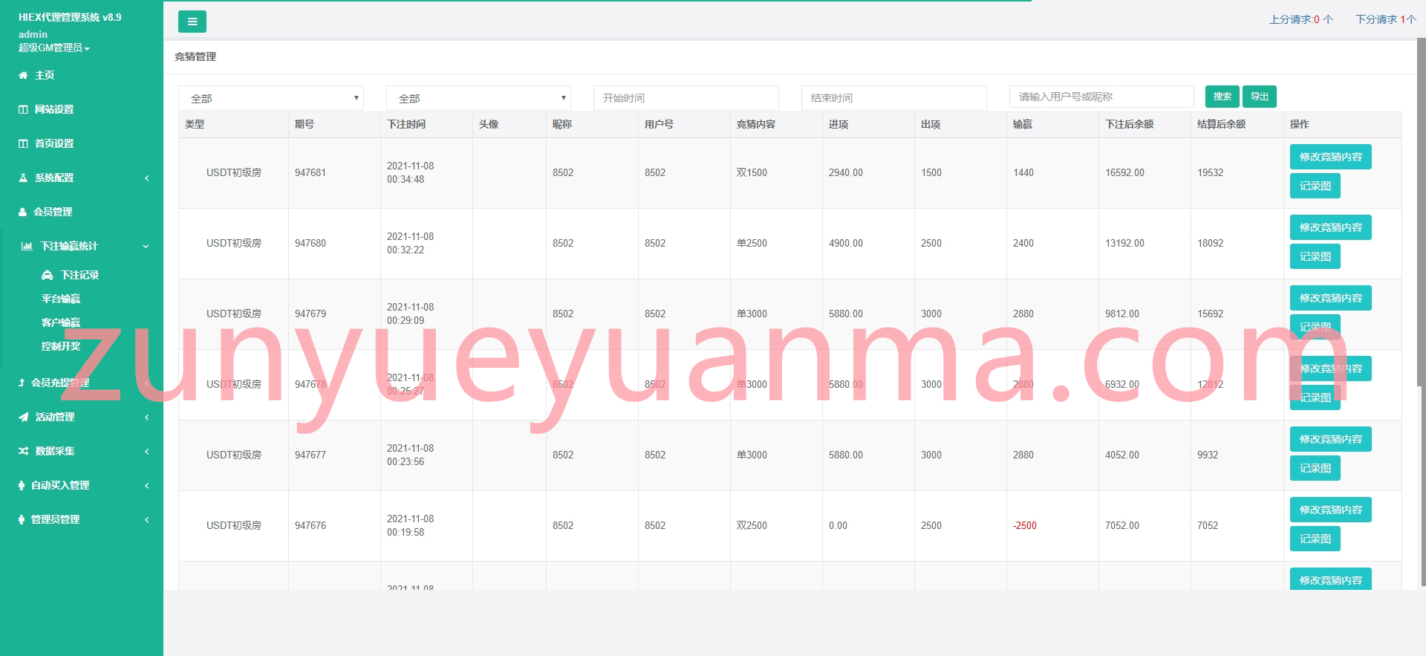Expand the 数据采集 menu chevron
Screen dimensions: 1426x656
click(146, 451)
